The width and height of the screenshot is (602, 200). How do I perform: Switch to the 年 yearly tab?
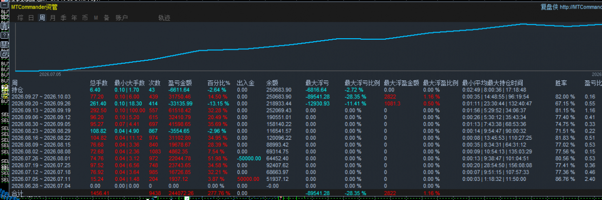click(x=74, y=18)
